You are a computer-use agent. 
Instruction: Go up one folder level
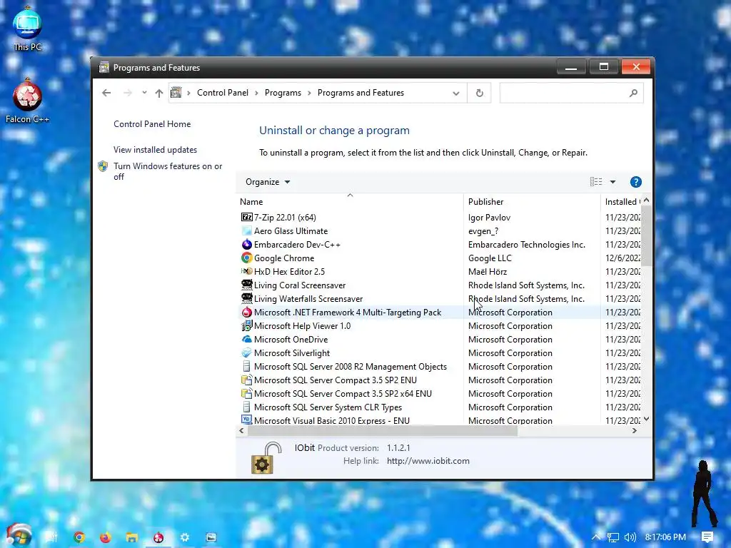pyautogui.click(x=159, y=93)
